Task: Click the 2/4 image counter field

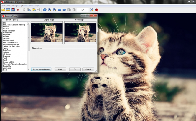Action: tap(83, 10)
